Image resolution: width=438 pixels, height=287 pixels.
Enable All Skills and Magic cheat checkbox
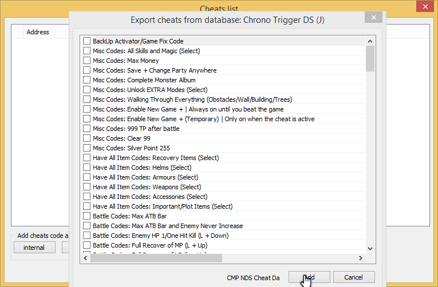[86, 51]
